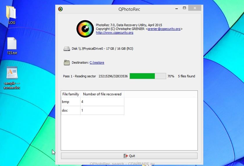
Task: Click the doc count value 1
Action: pyautogui.click(x=102, y=110)
